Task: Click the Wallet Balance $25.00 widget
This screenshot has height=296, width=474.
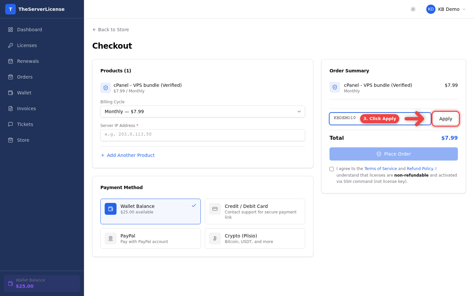Action: [42, 284]
